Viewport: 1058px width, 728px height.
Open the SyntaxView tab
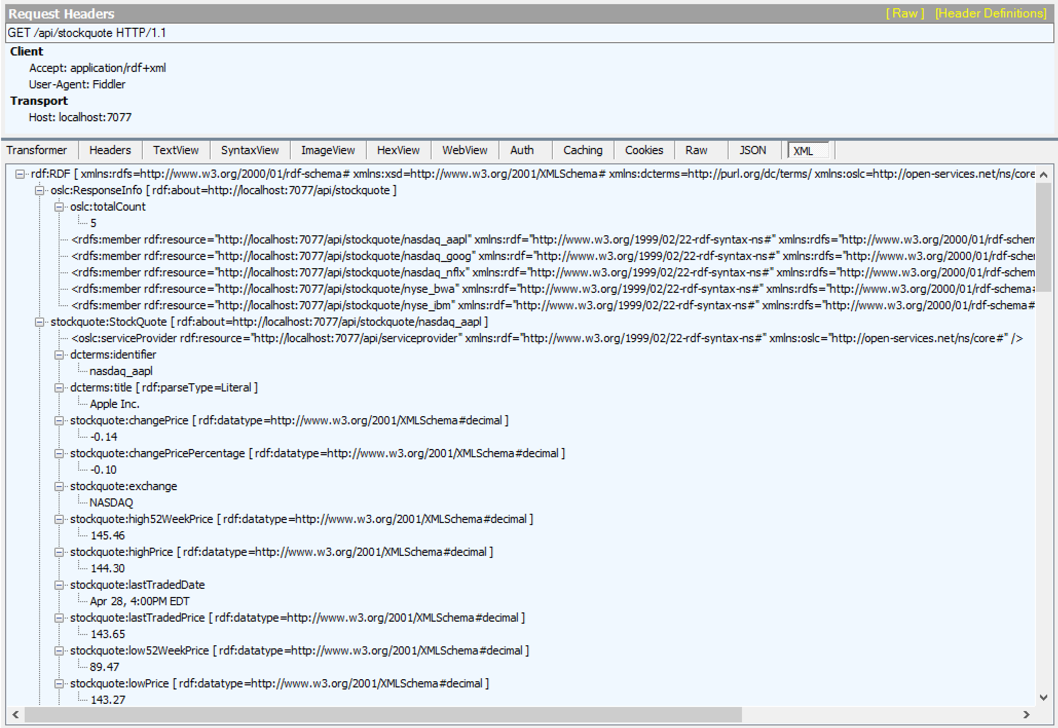(x=250, y=150)
